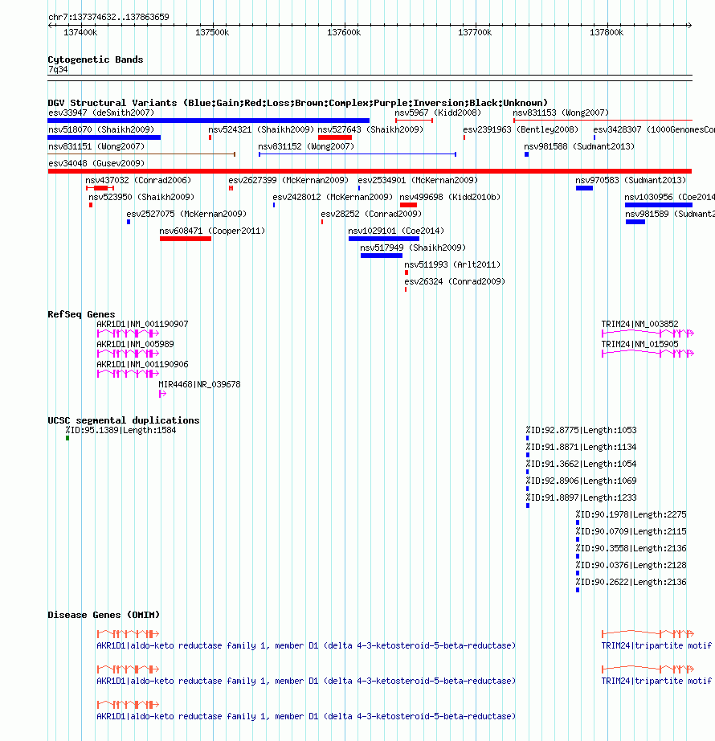Screen dimensions: 715x741
Task: Open variant esv2534901 (McKernan2009)
Action: (x=418, y=180)
